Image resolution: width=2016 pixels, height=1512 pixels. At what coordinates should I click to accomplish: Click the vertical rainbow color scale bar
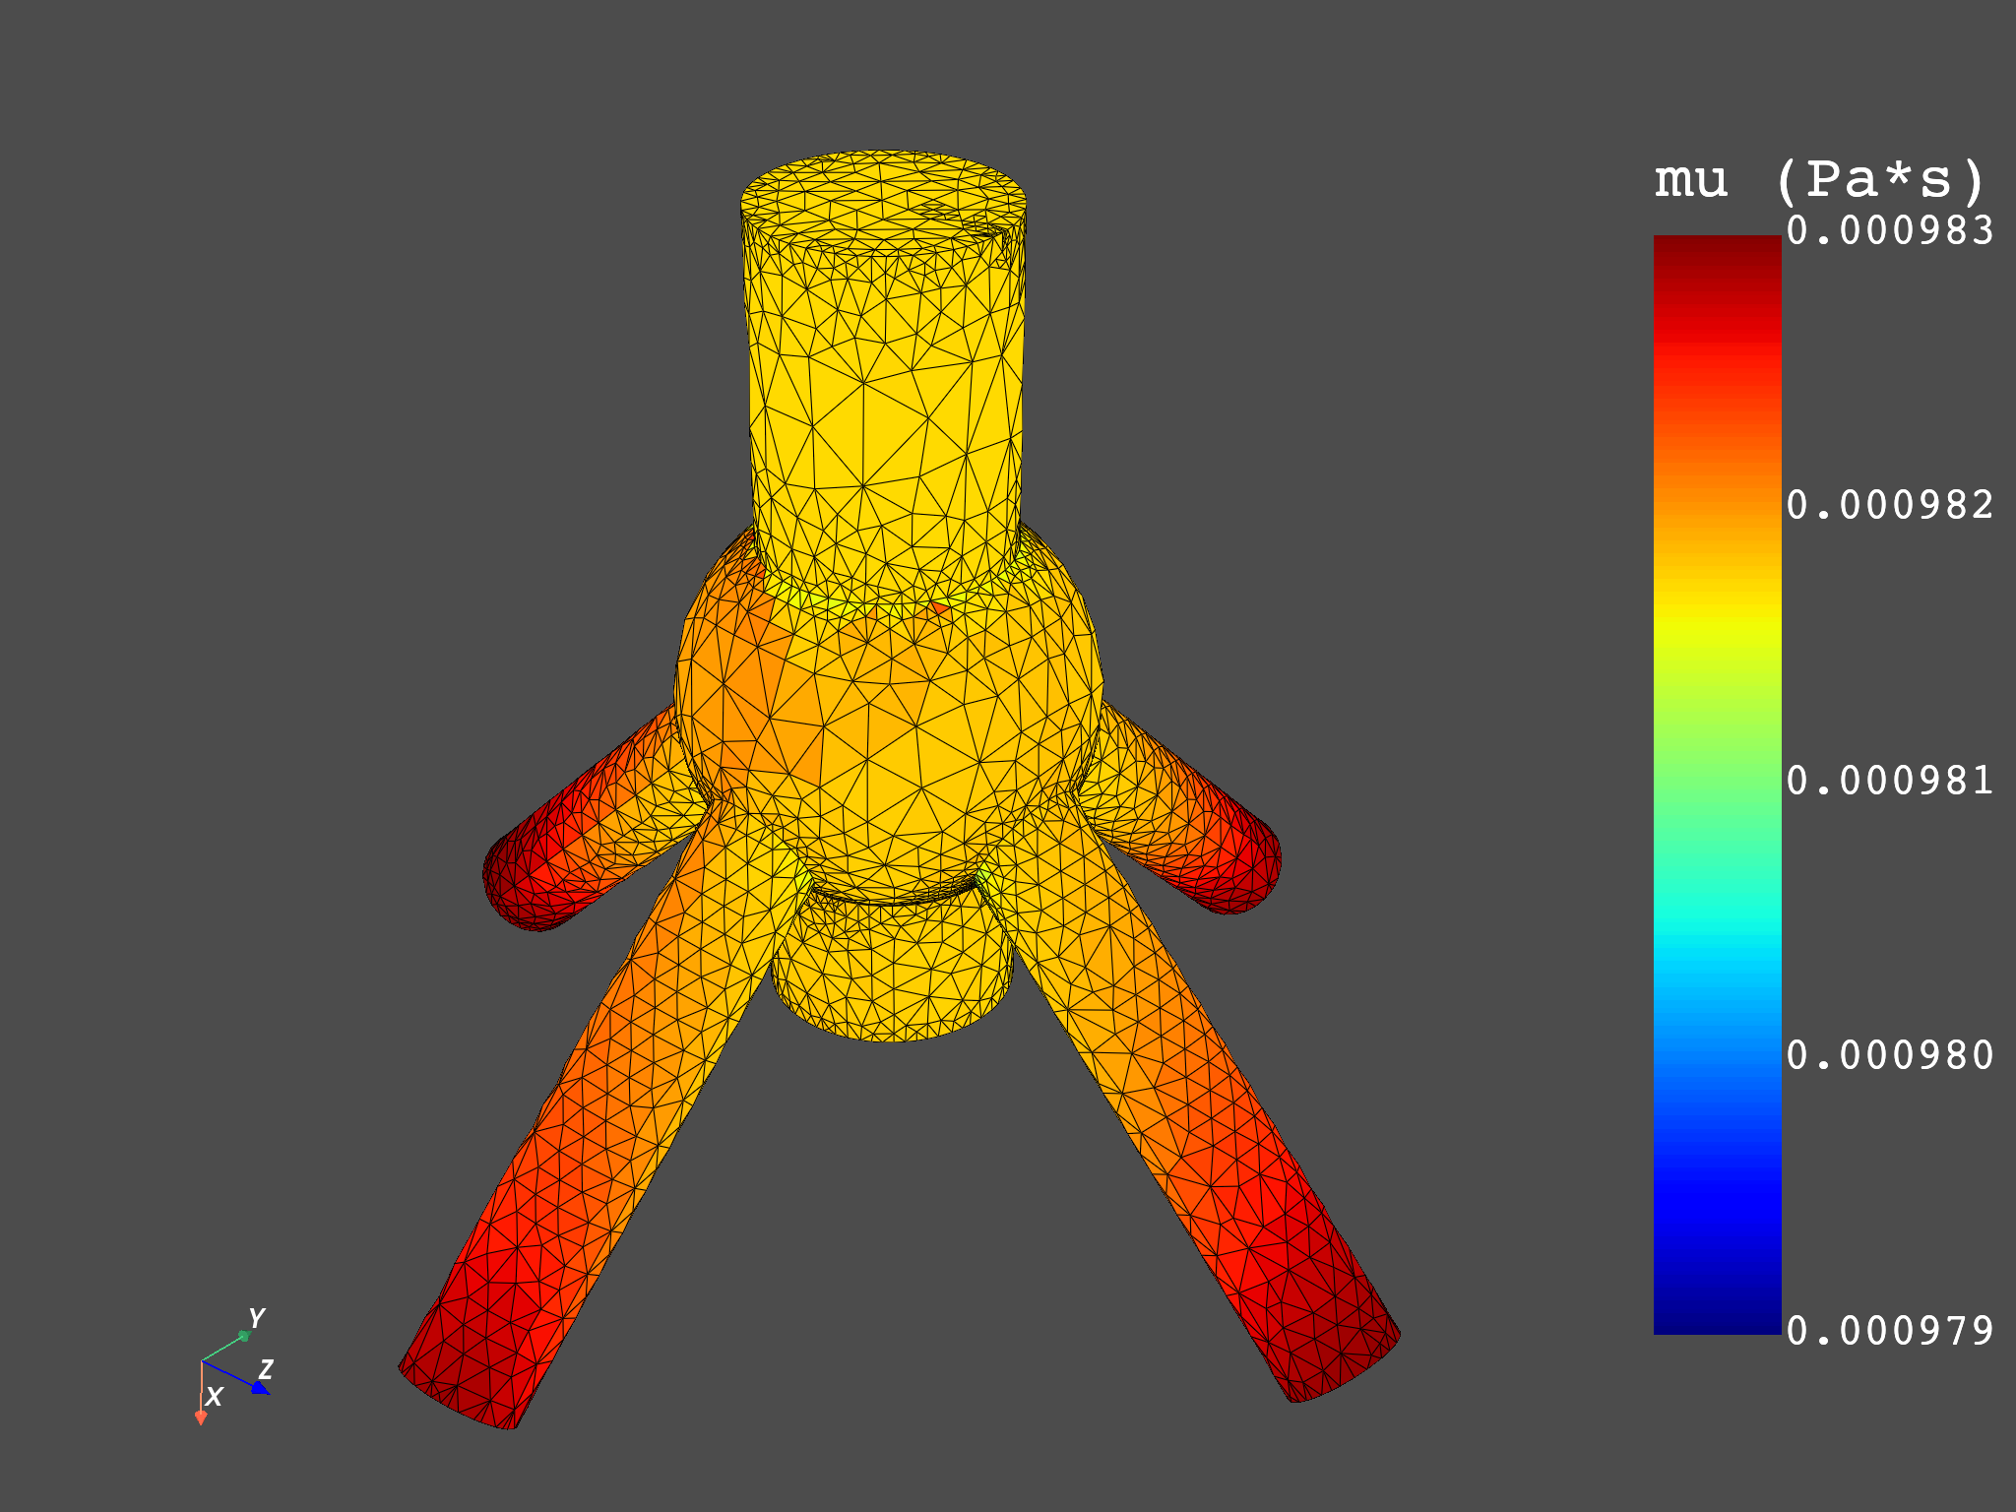coord(1717,785)
